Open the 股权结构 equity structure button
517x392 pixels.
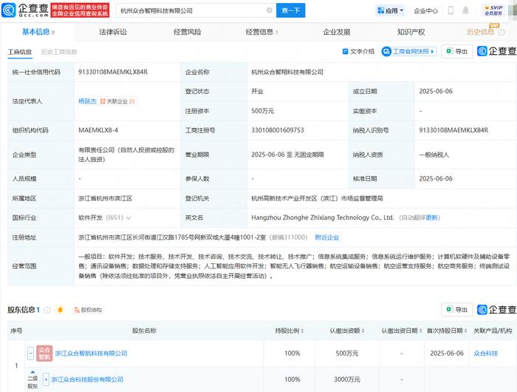[x=88, y=310]
